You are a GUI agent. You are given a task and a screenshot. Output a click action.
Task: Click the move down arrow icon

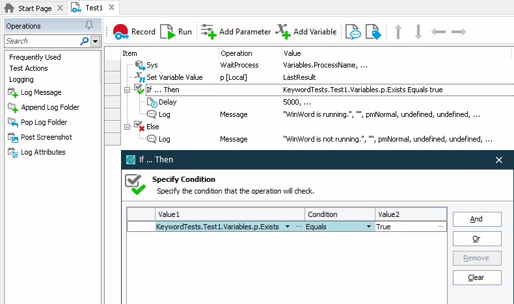pyautogui.click(x=418, y=32)
